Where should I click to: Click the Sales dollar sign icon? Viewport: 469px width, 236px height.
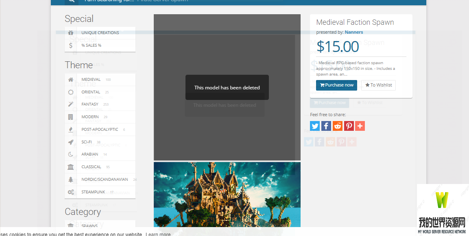tap(71, 45)
